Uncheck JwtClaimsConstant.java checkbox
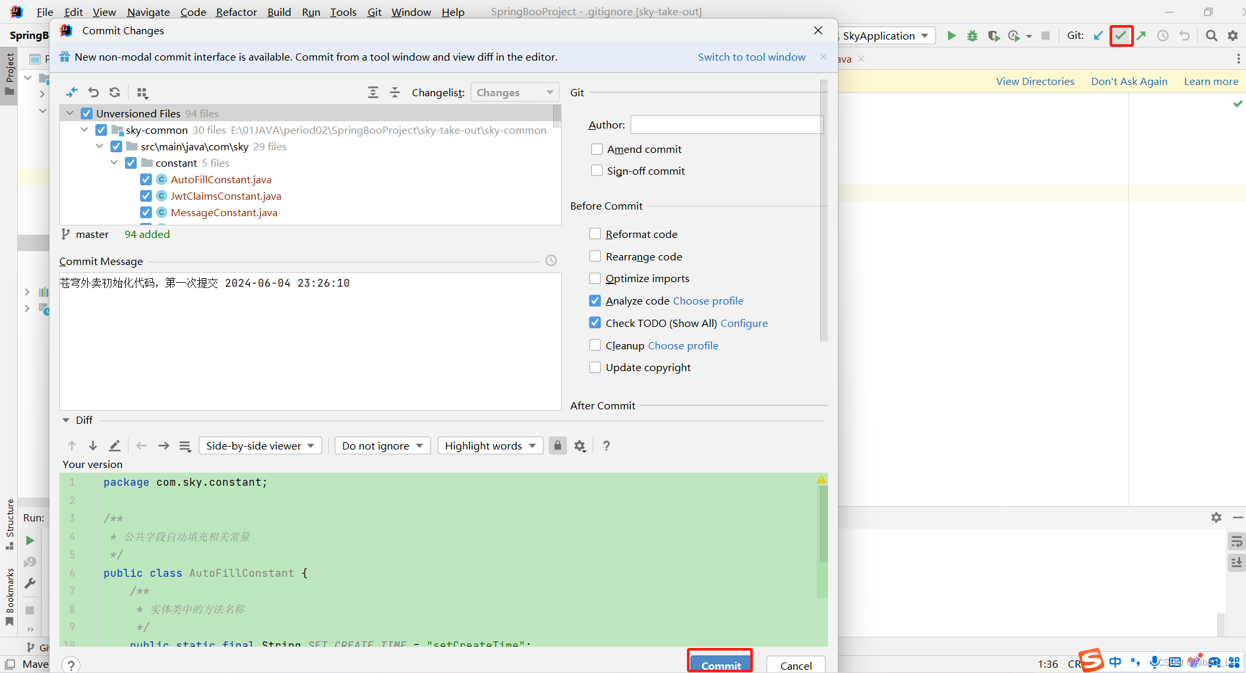Screen dimensions: 1246x673 click(146, 196)
